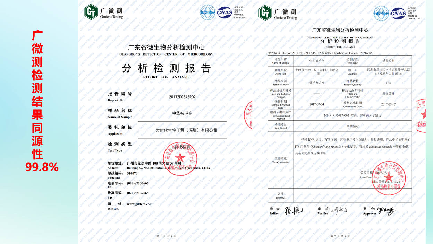Click the Gmicro Testing logo on page one

pyautogui.click(x=104, y=12)
